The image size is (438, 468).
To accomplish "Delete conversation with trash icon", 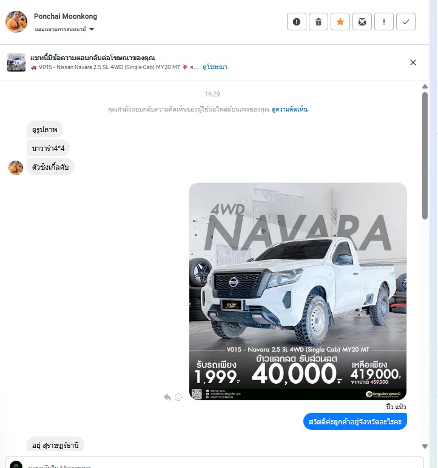I will 318,22.
